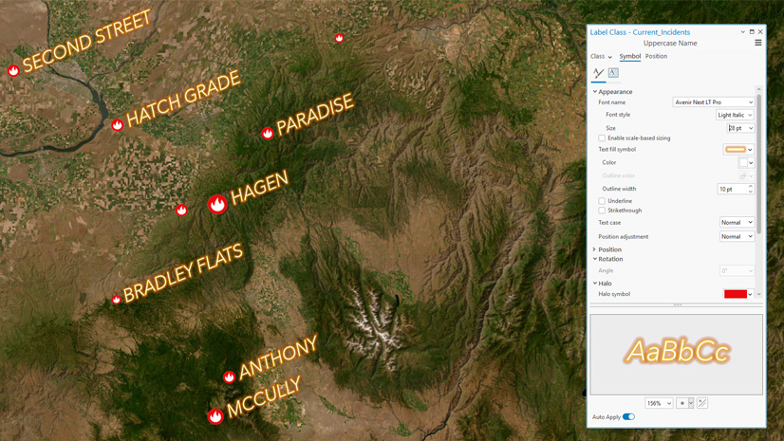Click the MCCULLY map label
This screenshot has height=441, width=784.
click(x=264, y=396)
